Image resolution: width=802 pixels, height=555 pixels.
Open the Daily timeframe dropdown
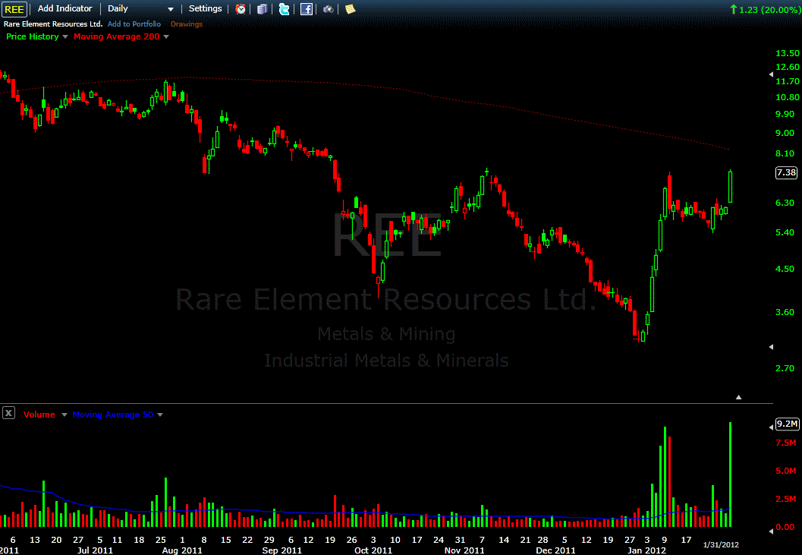click(x=140, y=8)
